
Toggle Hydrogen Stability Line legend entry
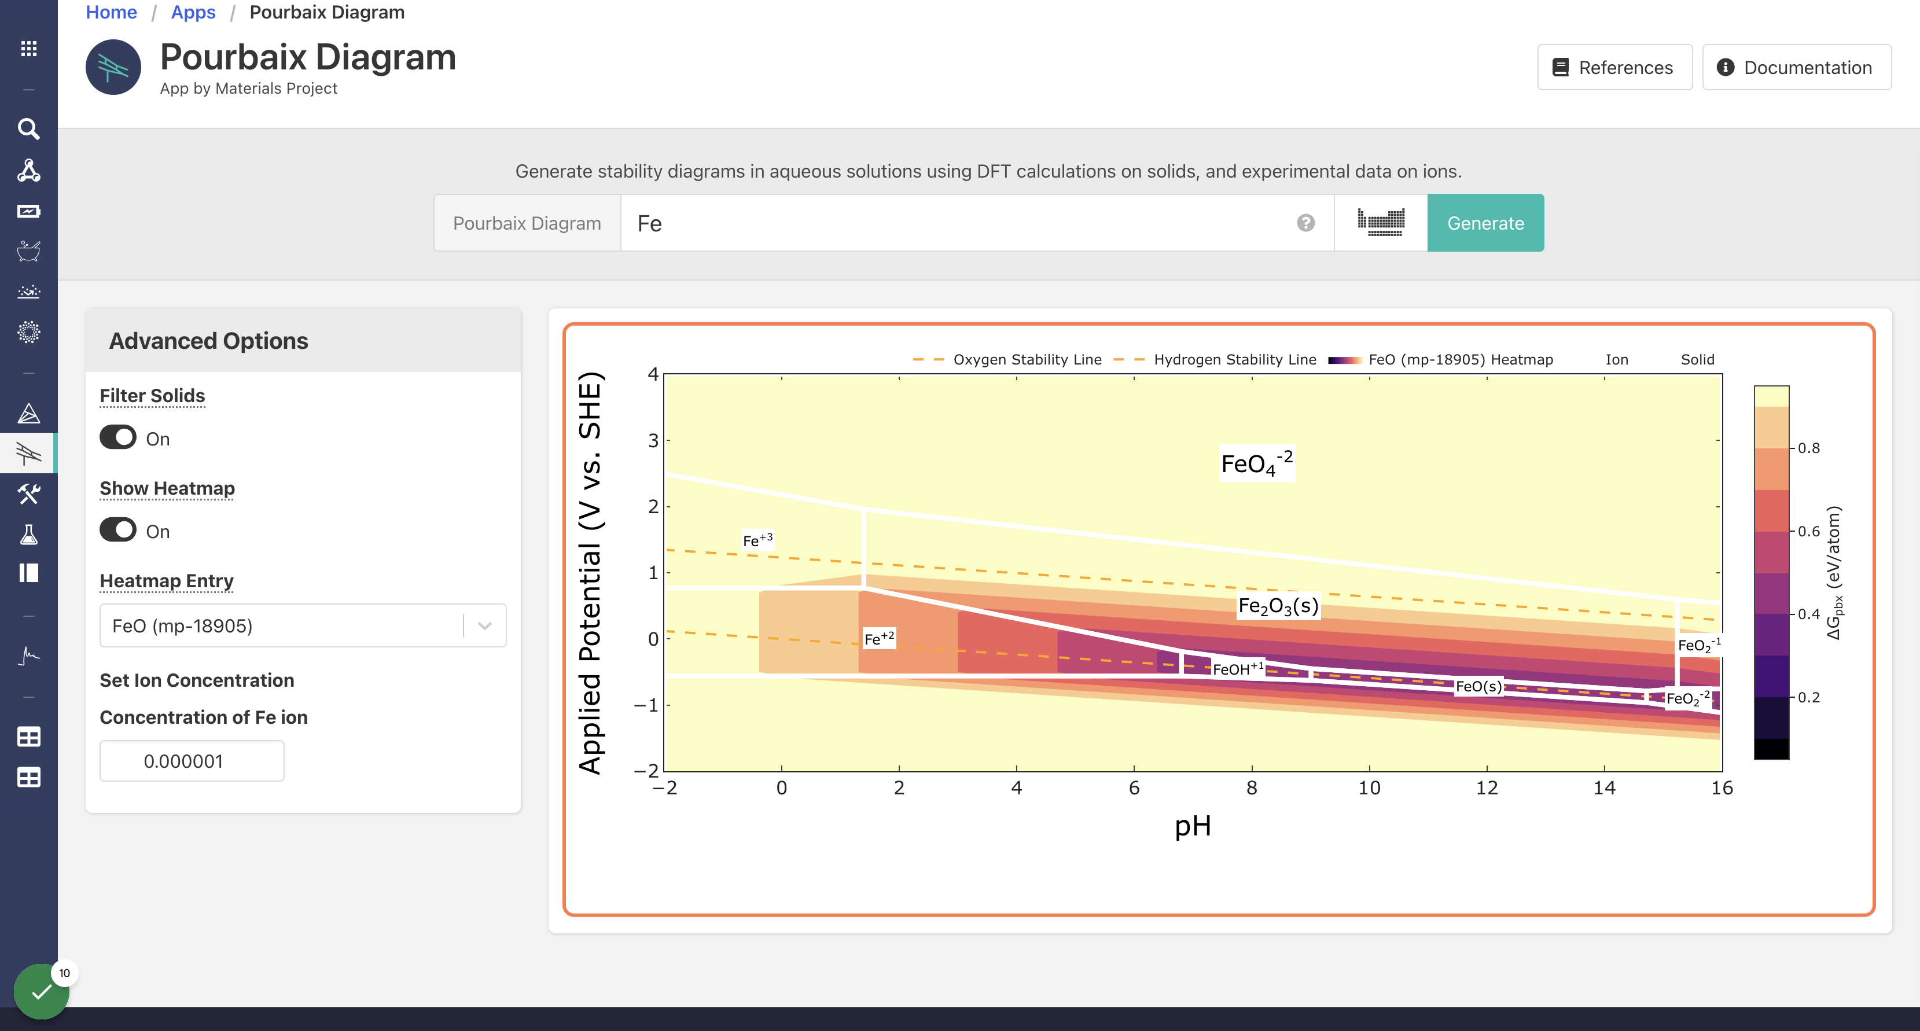click(x=1215, y=359)
